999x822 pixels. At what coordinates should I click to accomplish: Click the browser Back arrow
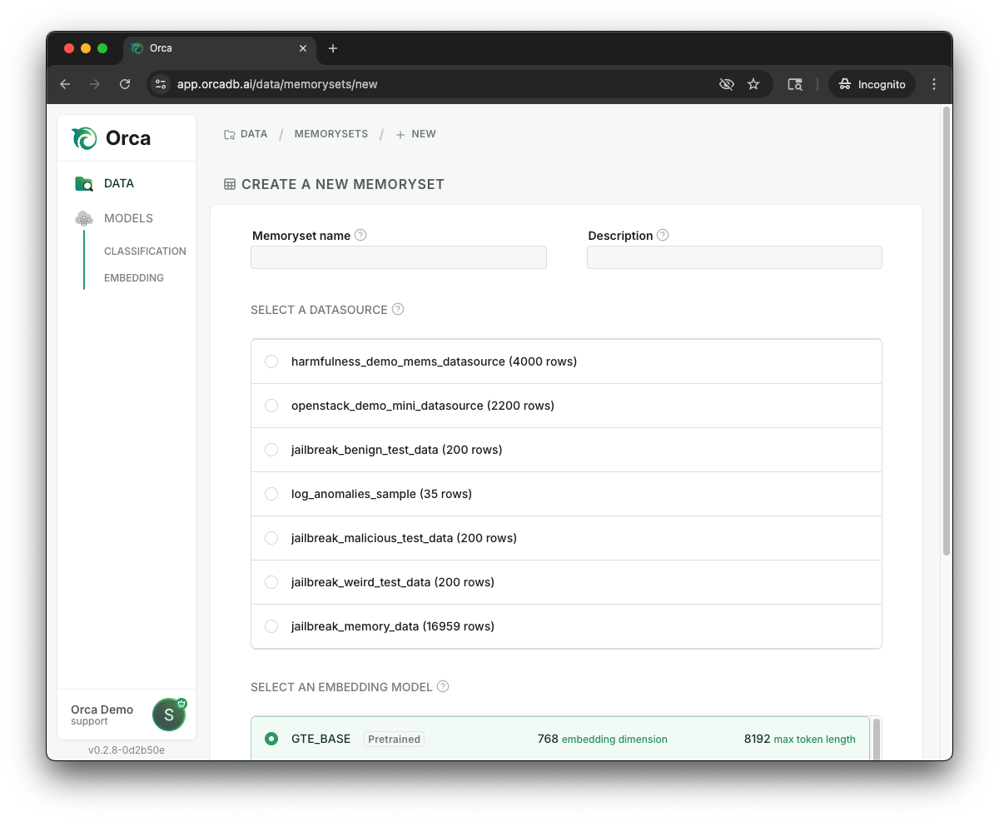65,84
